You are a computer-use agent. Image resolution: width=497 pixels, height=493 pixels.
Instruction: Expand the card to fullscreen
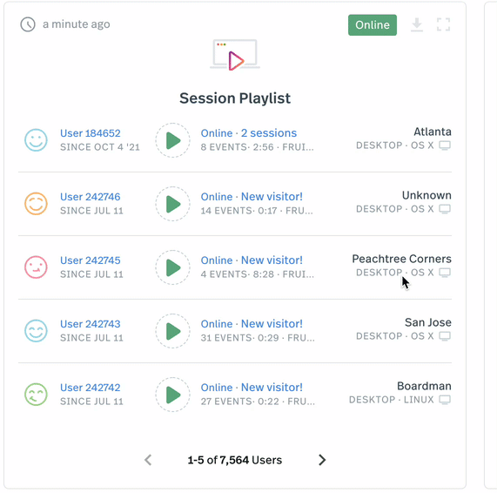(x=443, y=24)
